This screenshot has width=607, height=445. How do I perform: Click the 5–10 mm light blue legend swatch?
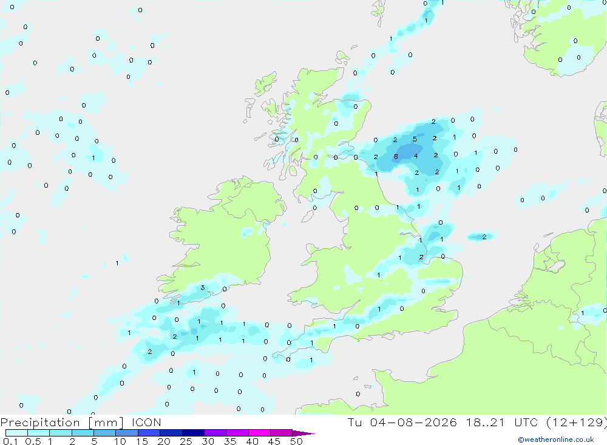pos(104,433)
